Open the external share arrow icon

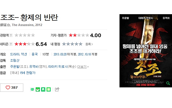[57, 89]
